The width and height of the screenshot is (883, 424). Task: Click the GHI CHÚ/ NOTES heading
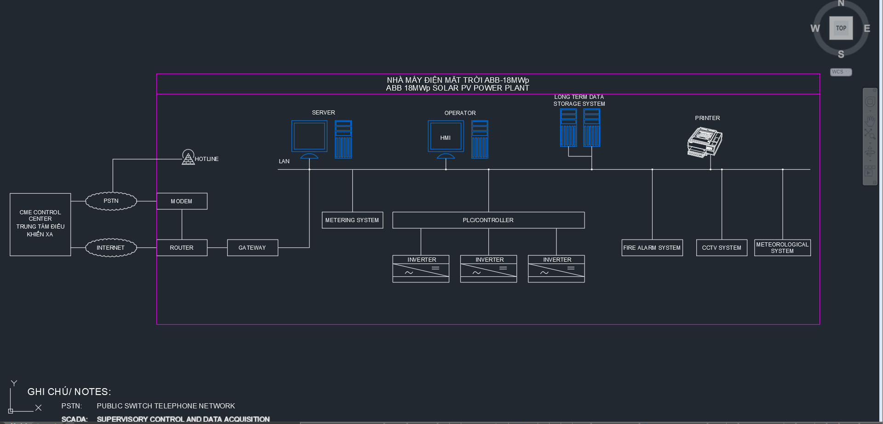pos(69,392)
